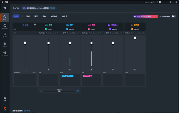This screenshot has width=179, height=113.
Task: Open the 游戏 channel Custom preset dropdown
Action: (x=49, y=29)
